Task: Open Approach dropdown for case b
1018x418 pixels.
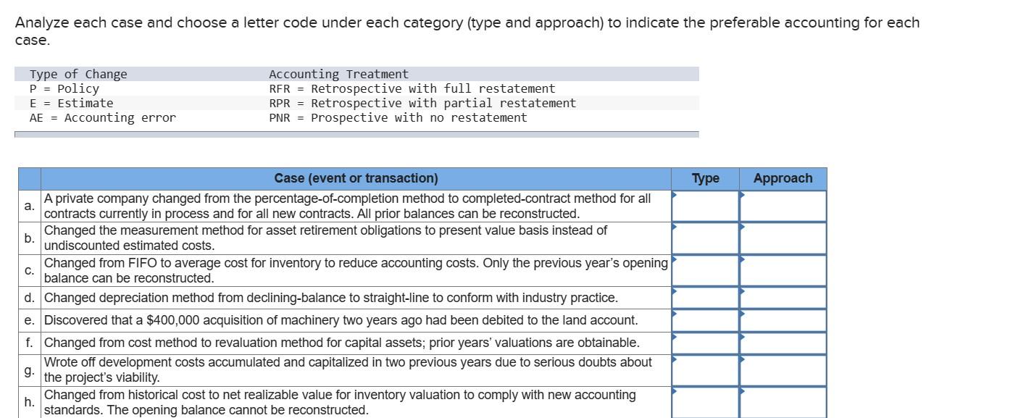Action: tap(783, 238)
